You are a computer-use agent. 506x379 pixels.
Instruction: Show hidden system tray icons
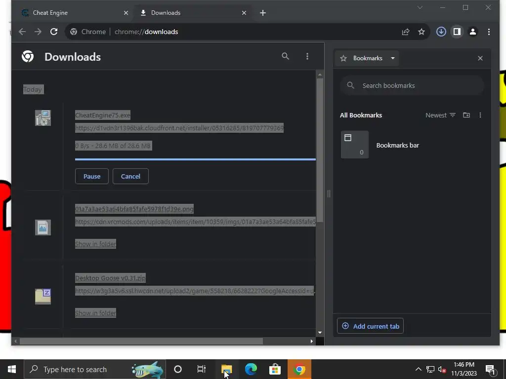tap(418, 369)
